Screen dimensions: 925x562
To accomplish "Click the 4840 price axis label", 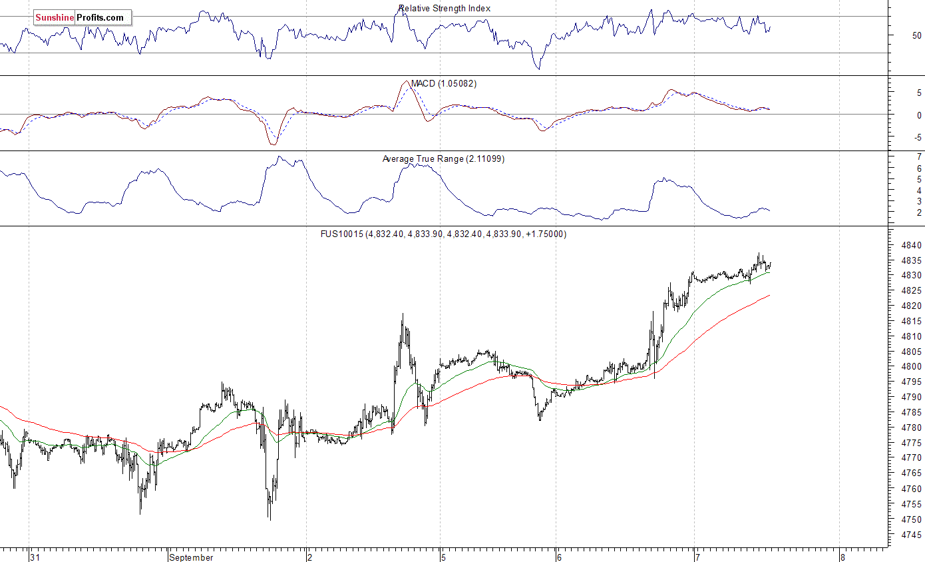I will [911, 245].
